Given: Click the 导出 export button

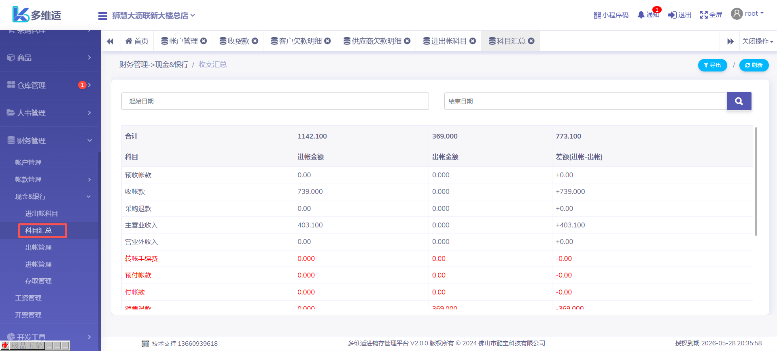Looking at the screenshot, I should (712, 65).
